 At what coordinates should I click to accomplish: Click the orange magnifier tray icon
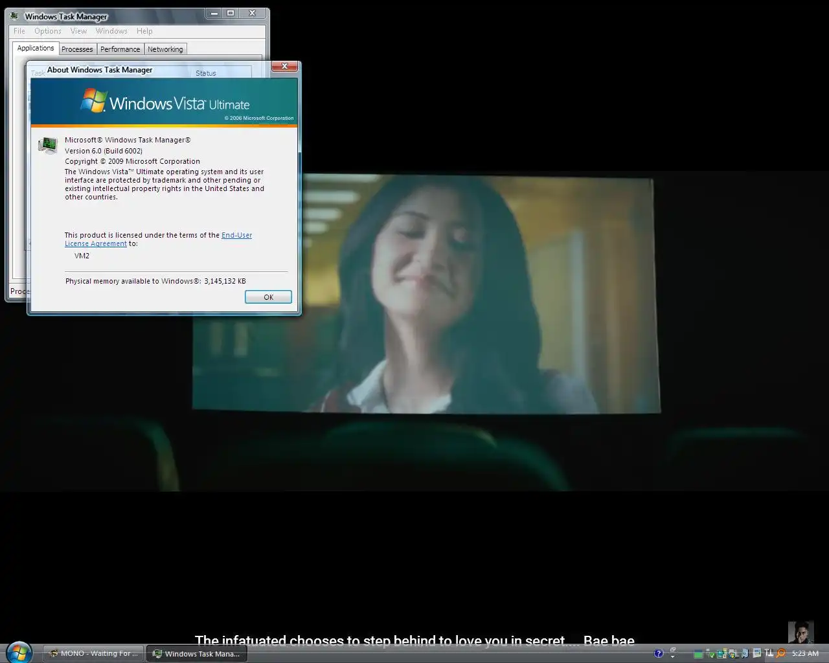781,653
